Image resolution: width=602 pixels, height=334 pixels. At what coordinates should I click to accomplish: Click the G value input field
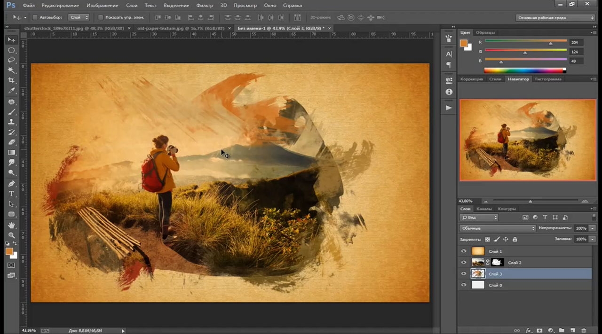point(576,52)
